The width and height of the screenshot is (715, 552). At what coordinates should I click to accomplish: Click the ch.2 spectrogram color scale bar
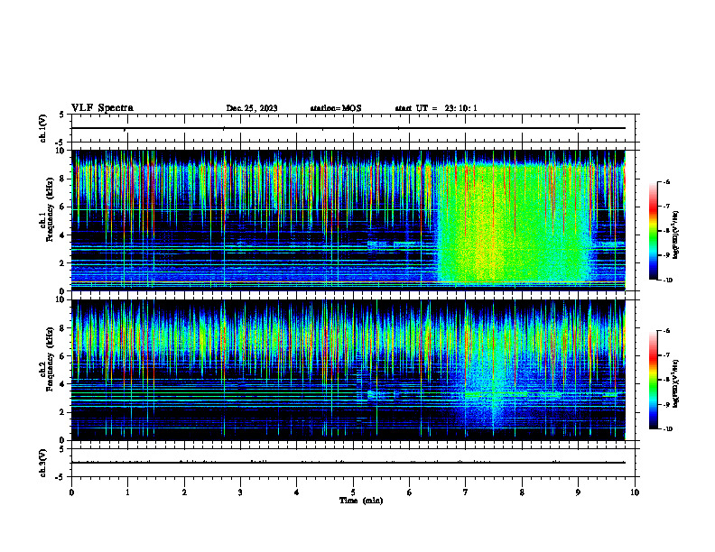(x=653, y=380)
